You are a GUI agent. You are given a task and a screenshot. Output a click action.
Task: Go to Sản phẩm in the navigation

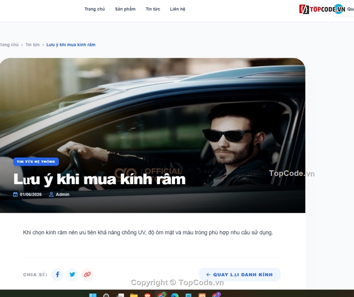point(125,9)
